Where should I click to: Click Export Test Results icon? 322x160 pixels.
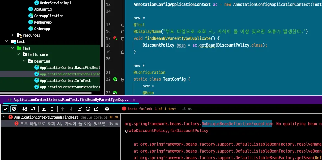pyautogui.click(x=96, y=109)
